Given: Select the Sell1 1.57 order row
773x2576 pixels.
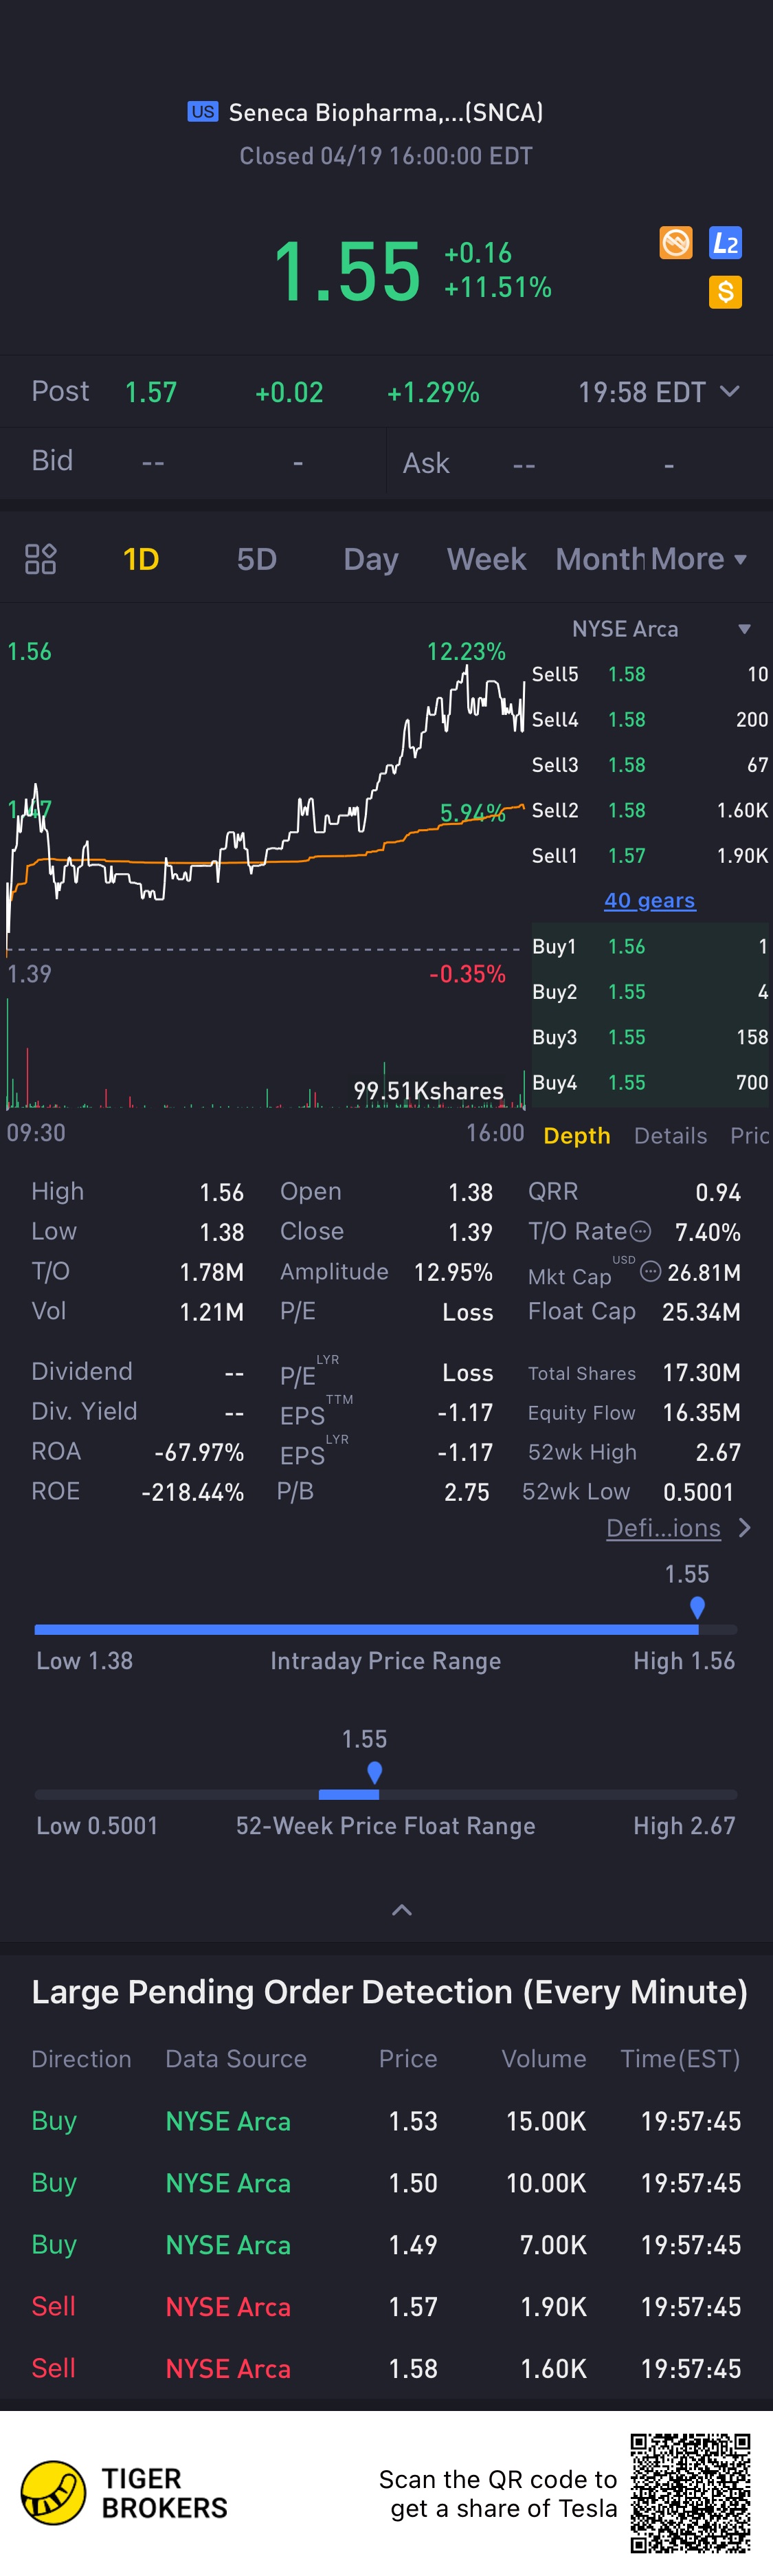Looking at the screenshot, I should tap(650, 855).
